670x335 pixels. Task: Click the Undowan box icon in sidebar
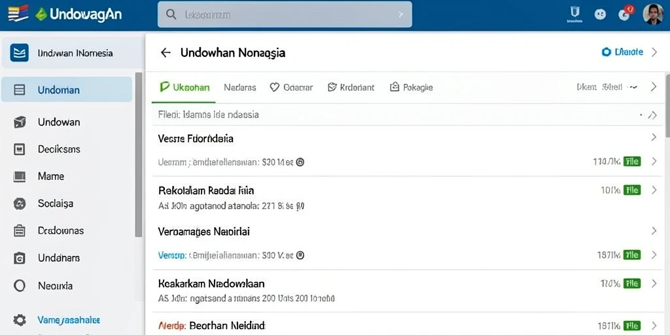(20, 122)
